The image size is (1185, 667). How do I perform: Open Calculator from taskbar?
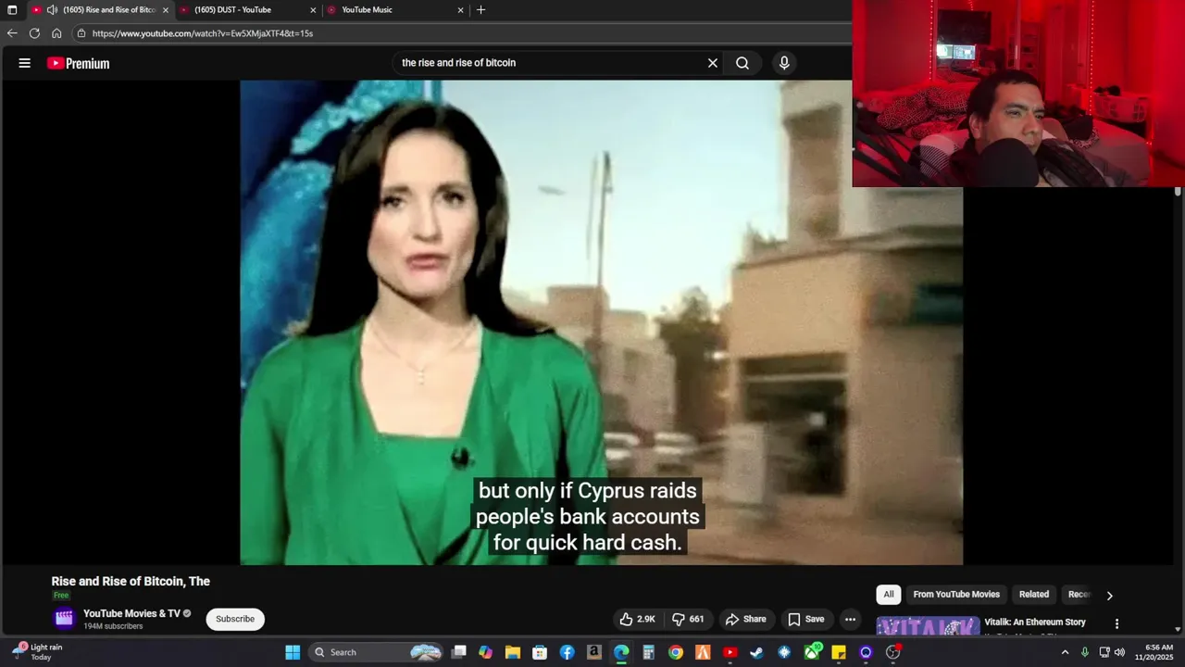point(648,652)
